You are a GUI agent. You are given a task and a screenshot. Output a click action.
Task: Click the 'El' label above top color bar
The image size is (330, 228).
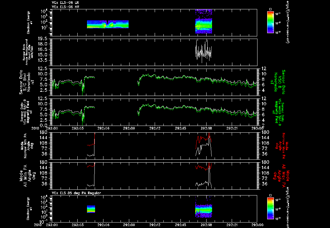click(x=270, y=9)
